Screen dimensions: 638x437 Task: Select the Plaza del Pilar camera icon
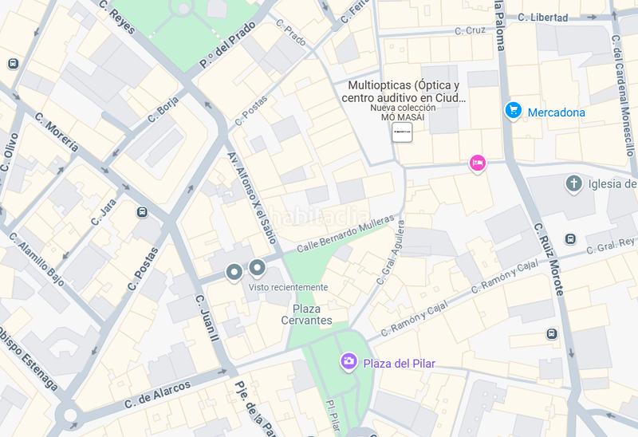349,362
